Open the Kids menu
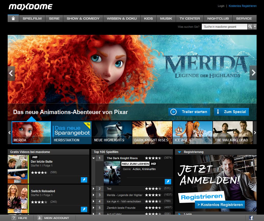This screenshot has height=221, width=264. 148,19
